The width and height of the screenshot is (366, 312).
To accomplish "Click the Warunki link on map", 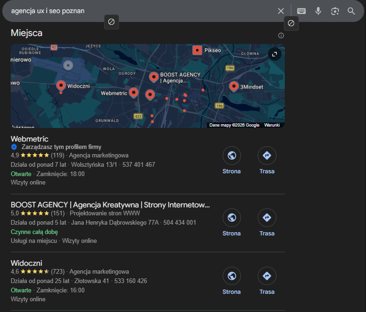I will (272, 125).
